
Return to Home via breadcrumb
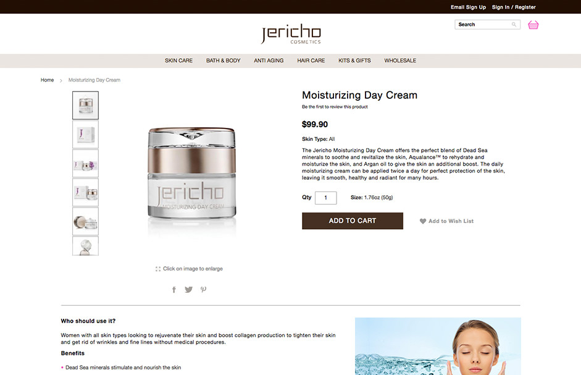click(47, 80)
